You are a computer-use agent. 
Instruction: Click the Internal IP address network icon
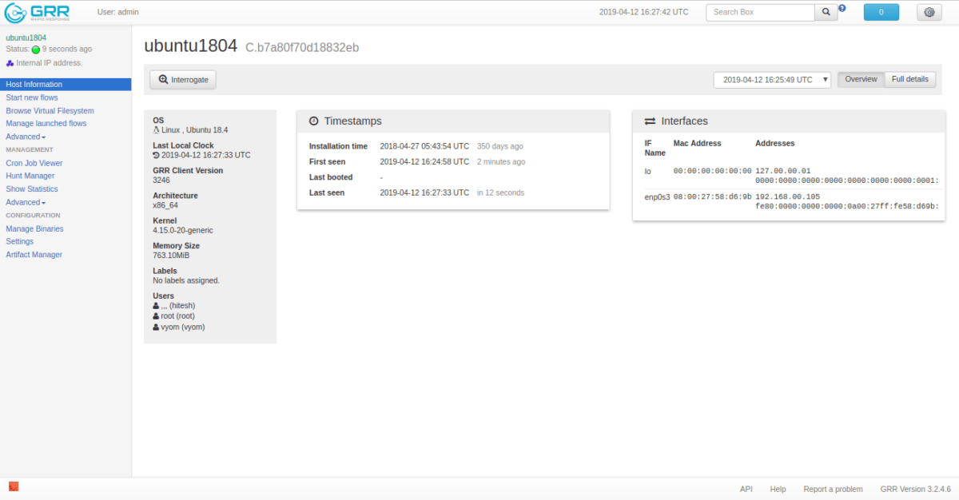[x=8, y=62]
